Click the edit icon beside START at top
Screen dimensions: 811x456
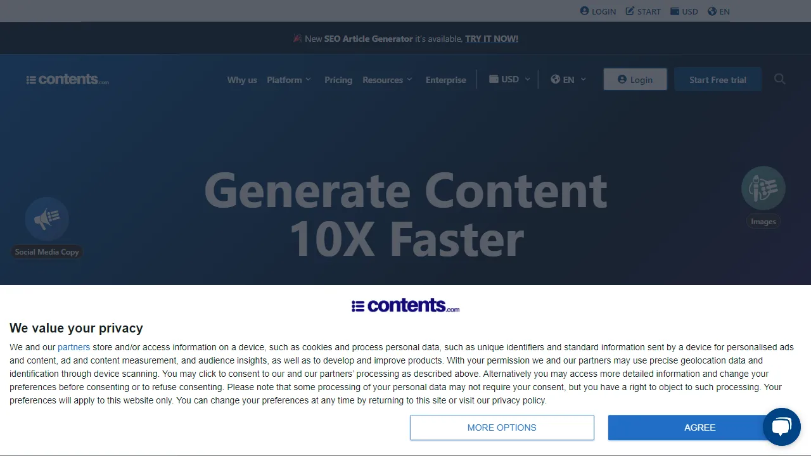click(x=630, y=11)
